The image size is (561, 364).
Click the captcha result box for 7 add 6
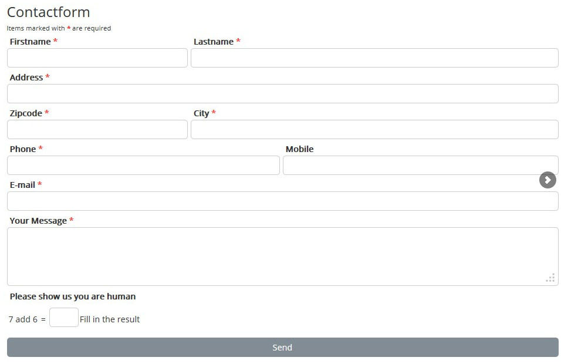click(64, 318)
